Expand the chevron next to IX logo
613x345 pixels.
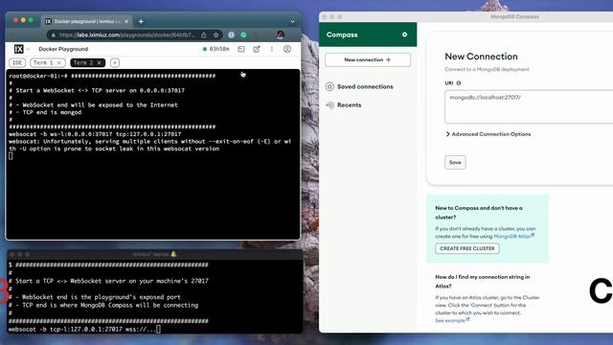28,49
